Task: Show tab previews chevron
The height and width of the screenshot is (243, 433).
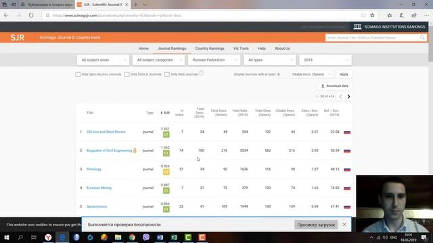Action: 145,5
